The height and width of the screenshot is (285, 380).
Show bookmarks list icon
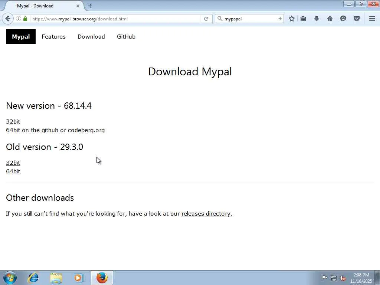[303, 19]
